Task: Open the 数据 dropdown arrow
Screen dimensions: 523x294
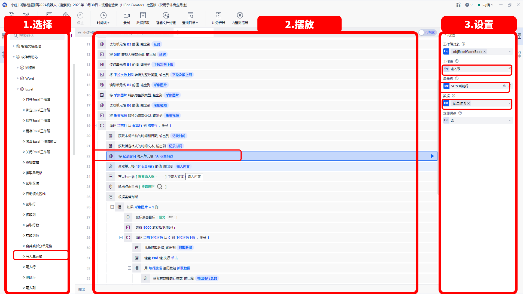Action: click(x=510, y=103)
